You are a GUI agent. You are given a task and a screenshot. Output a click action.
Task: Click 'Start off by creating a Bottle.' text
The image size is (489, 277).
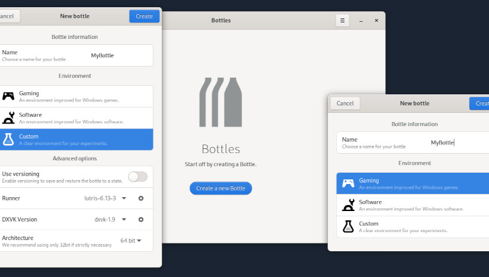click(221, 164)
